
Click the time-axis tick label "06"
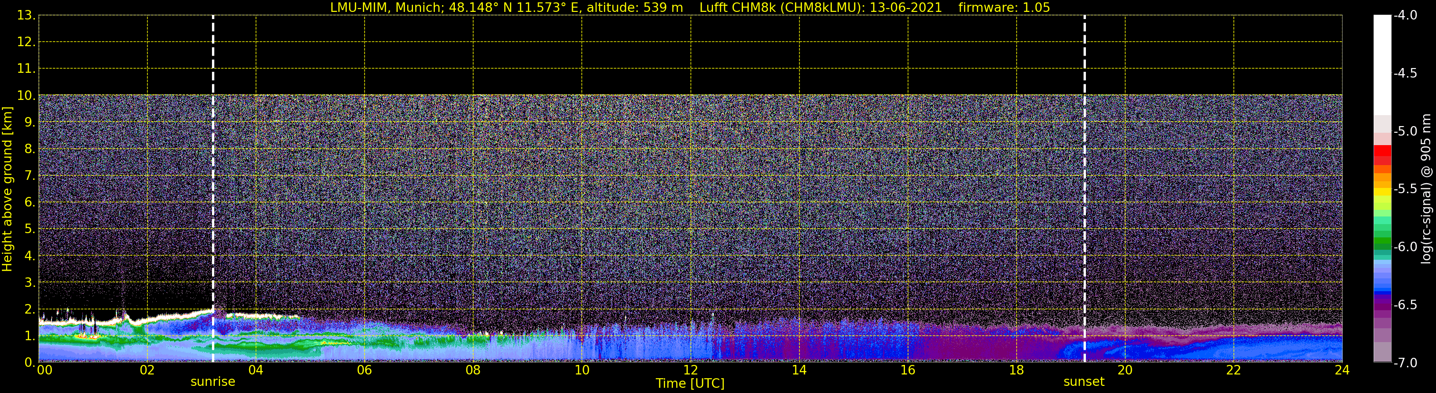[364, 370]
